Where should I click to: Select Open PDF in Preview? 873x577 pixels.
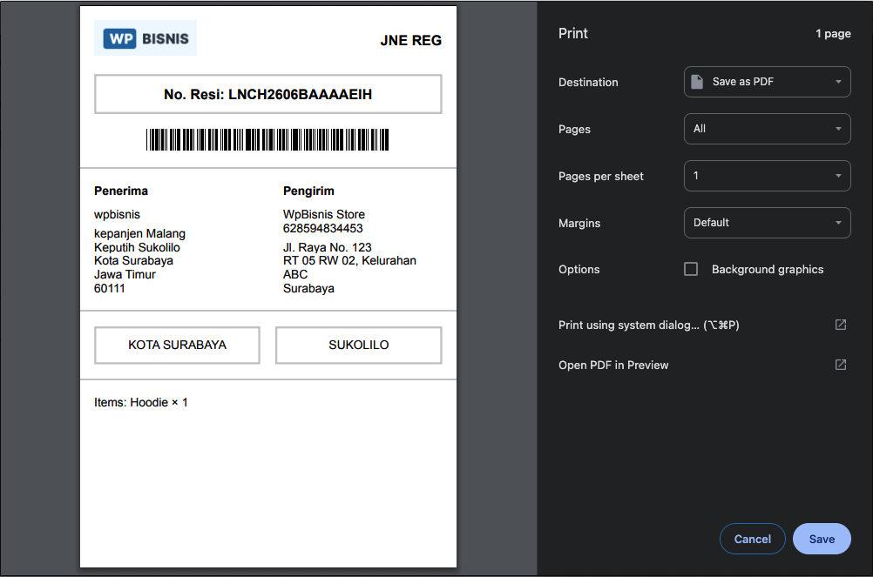[x=613, y=366]
